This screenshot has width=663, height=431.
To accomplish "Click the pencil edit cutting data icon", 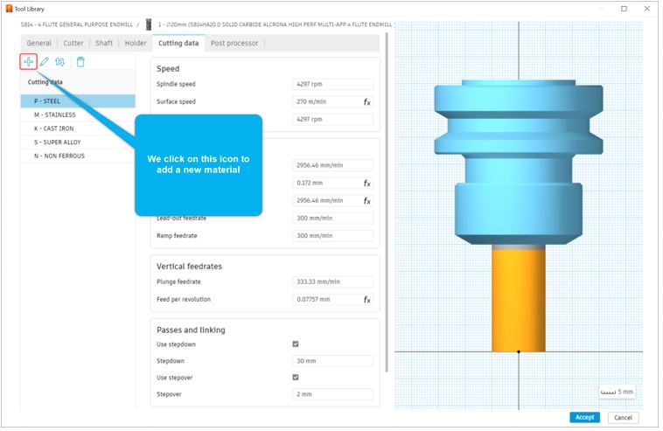I will click(x=45, y=62).
